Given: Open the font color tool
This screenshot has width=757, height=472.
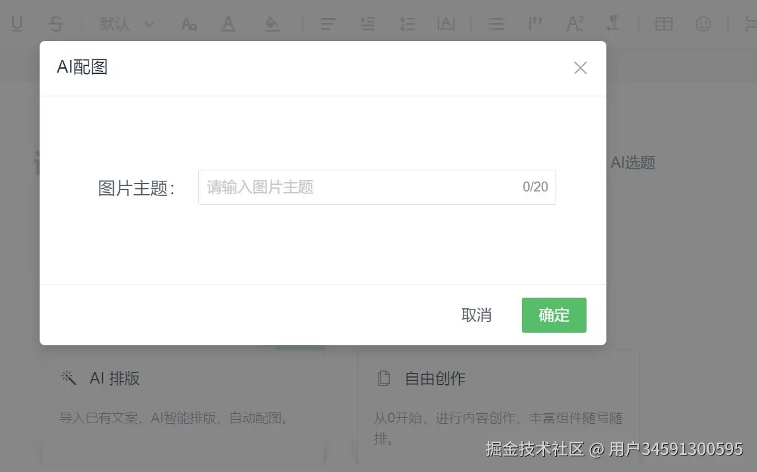Looking at the screenshot, I should (229, 24).
